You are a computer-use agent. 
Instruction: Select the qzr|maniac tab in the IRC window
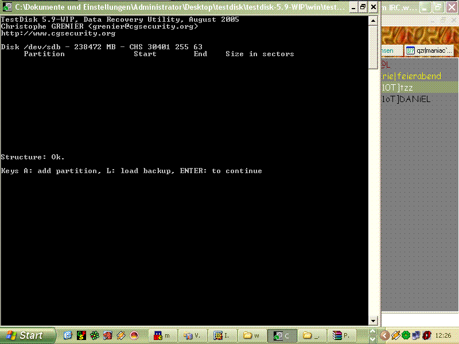429,50
